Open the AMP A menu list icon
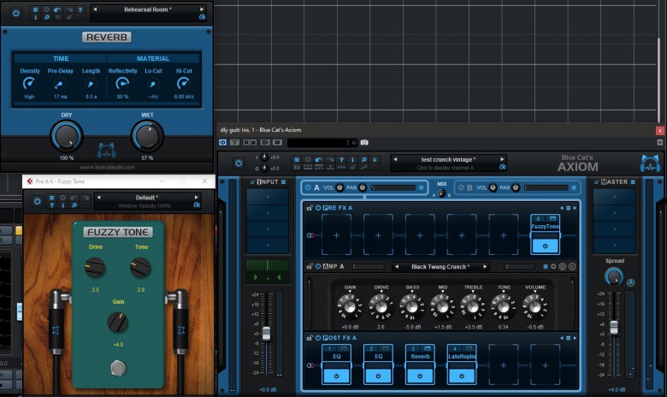 point(546,267)
